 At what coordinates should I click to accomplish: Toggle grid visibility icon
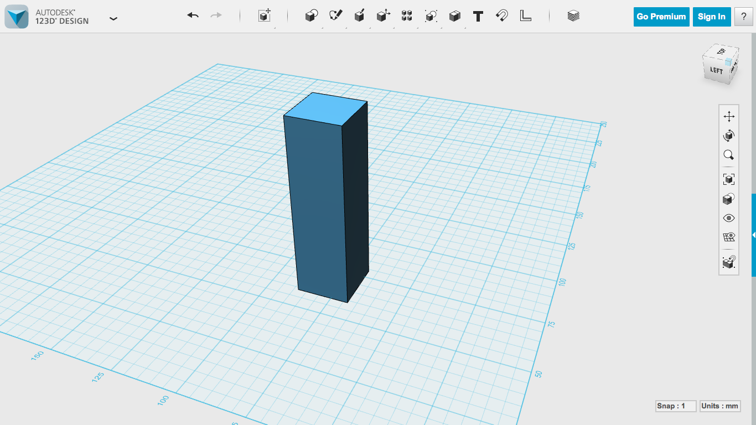[729, 237]
